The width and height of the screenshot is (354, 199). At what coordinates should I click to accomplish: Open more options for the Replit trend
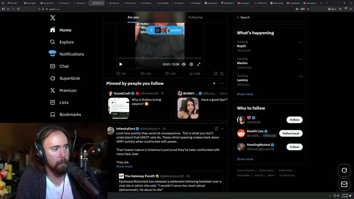tap(301, 42)
